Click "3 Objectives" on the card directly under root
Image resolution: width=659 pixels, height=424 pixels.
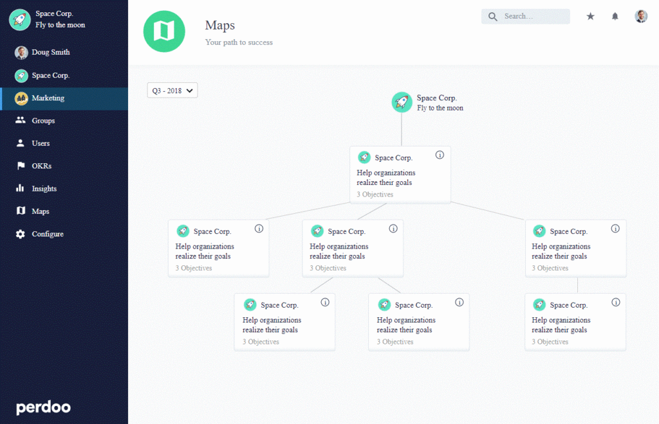pyautogui.click(x=375, y=195)
